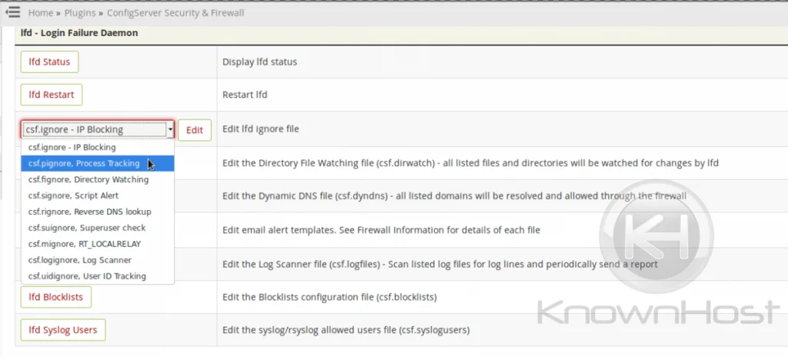Choose csf.pignore, Process Tracking option
This screenshot has height=357, width=788.
[x=84, y=163]
